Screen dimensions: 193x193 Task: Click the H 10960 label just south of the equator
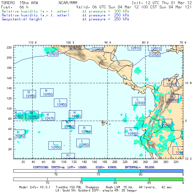[68, 125]
